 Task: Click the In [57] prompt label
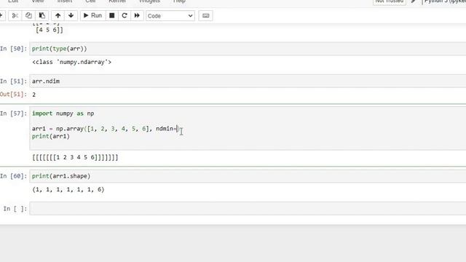[13, 114]
